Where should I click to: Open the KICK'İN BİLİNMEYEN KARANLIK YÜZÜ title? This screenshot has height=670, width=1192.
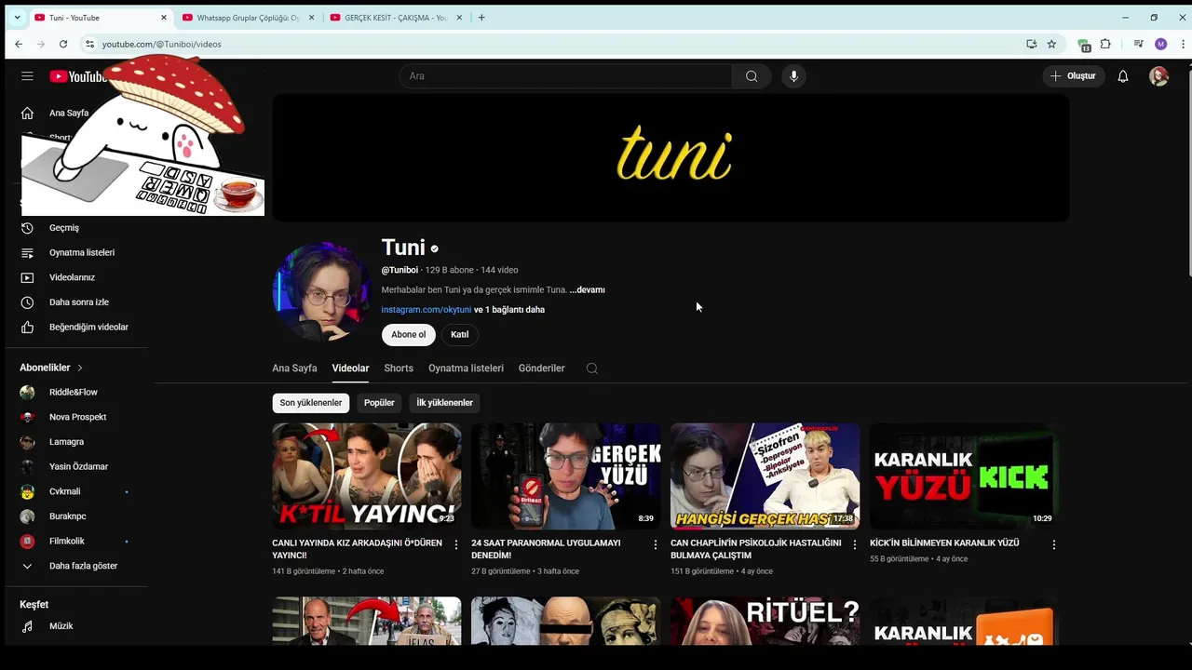tap(944, 543)
